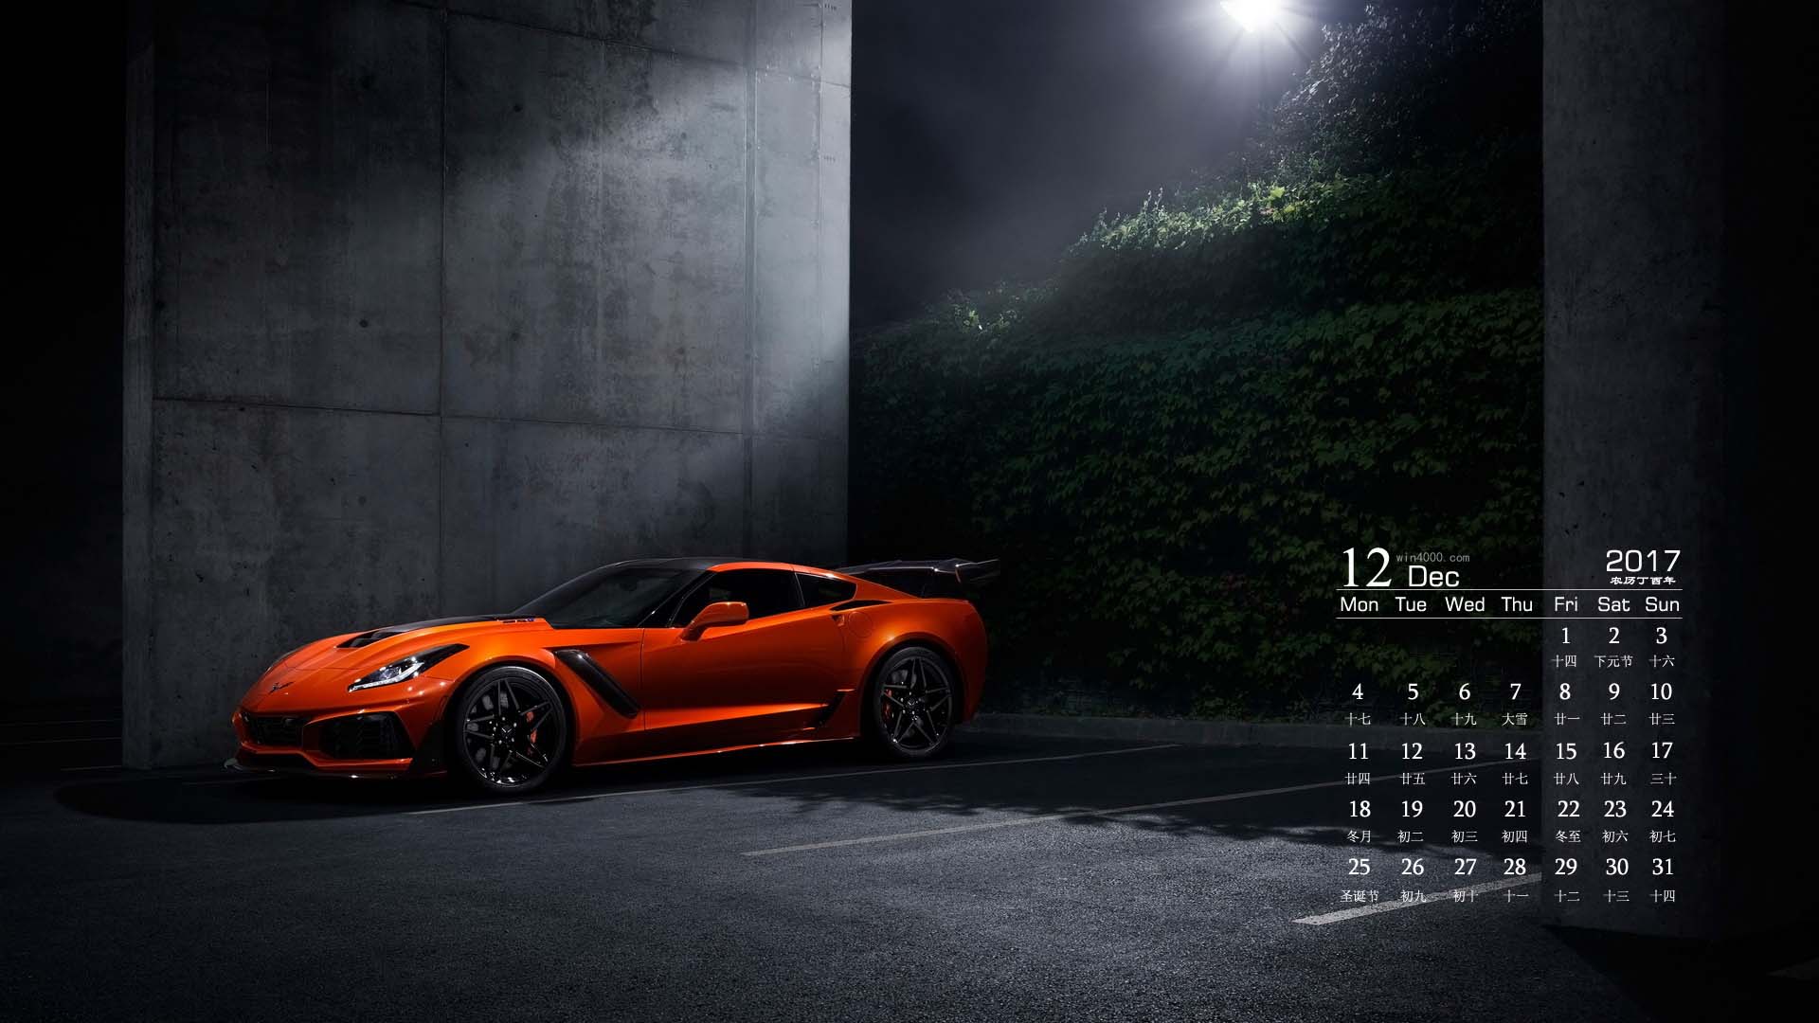Click the "冬月" label under date 18
The image size is (1819, 1023).
click(x=1359, y=836)
